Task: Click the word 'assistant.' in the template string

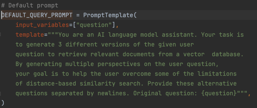Action: click(180, 35)
